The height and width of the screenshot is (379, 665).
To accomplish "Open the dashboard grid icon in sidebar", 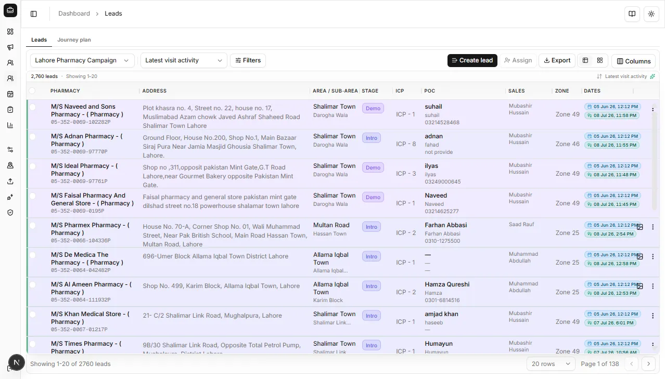I will [x=10, y=32].
